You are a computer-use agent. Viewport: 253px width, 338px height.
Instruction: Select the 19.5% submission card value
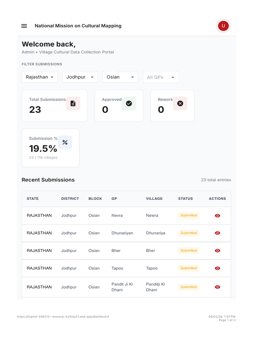(43, 149)
